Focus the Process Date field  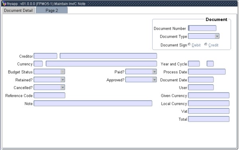[x=207, y=71]
